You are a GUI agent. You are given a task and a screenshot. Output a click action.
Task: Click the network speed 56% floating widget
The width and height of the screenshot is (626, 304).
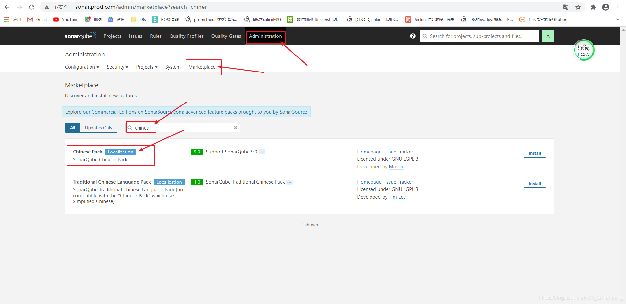click(x=584, y=50)
